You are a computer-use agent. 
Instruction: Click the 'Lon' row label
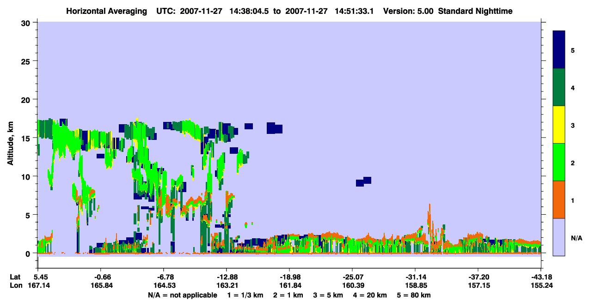pyautogui.click(x=16, y=285)
